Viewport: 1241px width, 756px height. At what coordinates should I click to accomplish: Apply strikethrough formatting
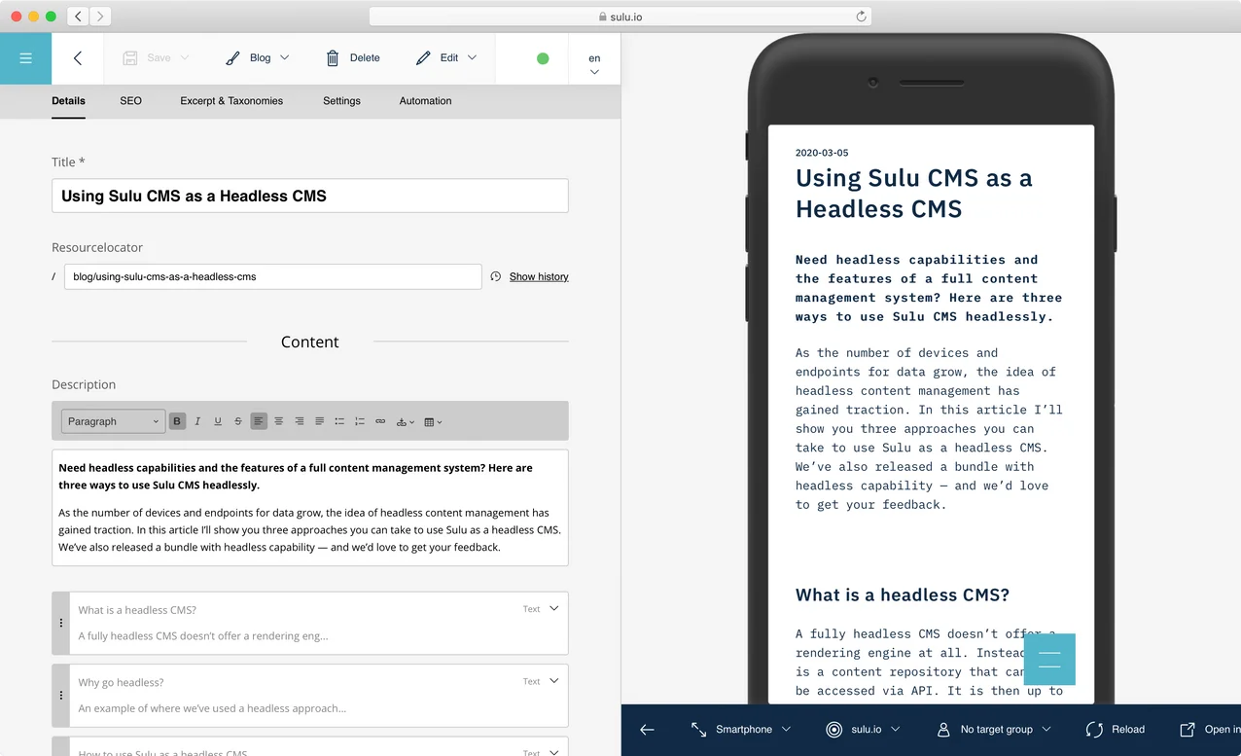pyautogui.click(x=238, y=420)
